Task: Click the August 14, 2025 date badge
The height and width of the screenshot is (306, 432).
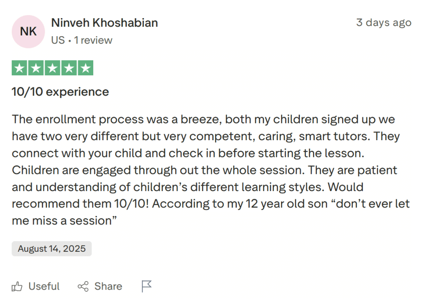Action: click(51, 249)
